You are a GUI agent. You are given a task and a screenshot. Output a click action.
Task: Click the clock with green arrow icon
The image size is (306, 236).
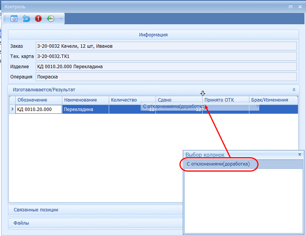click(x=51, y=18)
